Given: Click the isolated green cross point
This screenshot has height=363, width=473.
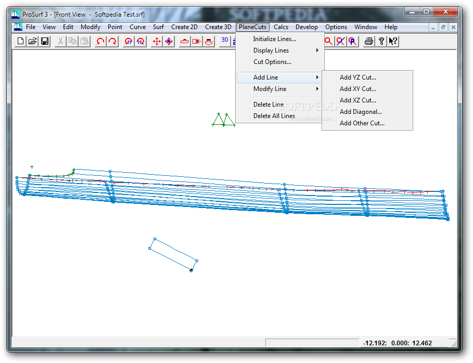Looking at the screenshot, I should (x=32, y=167).
